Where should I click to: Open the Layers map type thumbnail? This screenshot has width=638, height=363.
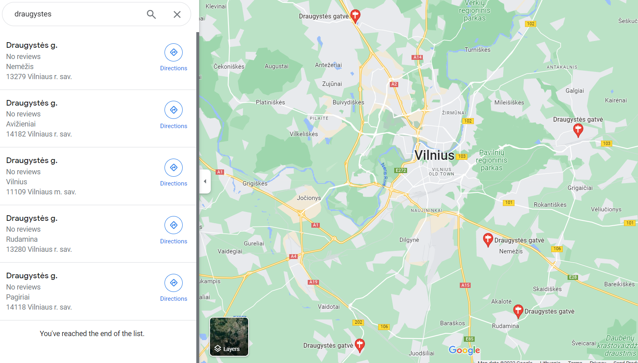(x=229, y=336)
